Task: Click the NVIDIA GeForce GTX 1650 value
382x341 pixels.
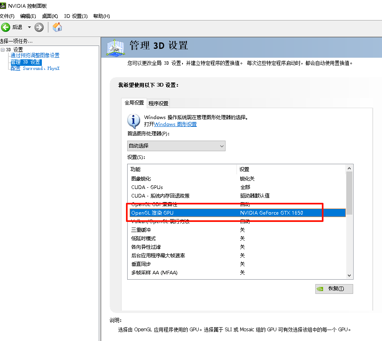Action: click(271, 213)
